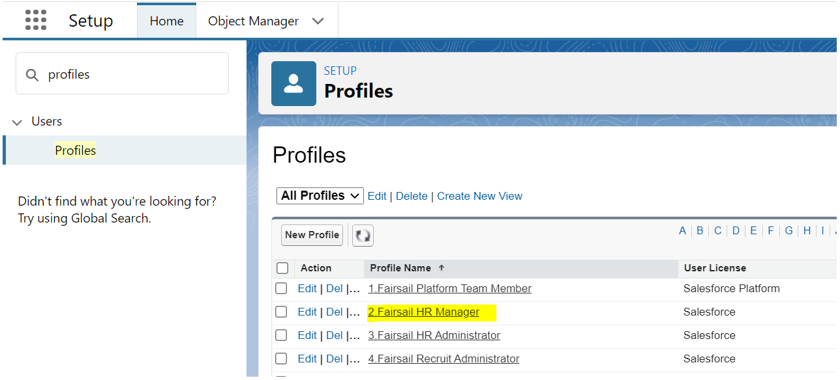Collapse the Users section in sidebar
This screenshot has height=380, width=840.
(x=17, y=122)
